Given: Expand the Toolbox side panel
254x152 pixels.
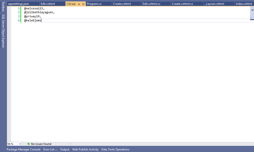Looking at the screenshot, I should click(x=3, y=6).
